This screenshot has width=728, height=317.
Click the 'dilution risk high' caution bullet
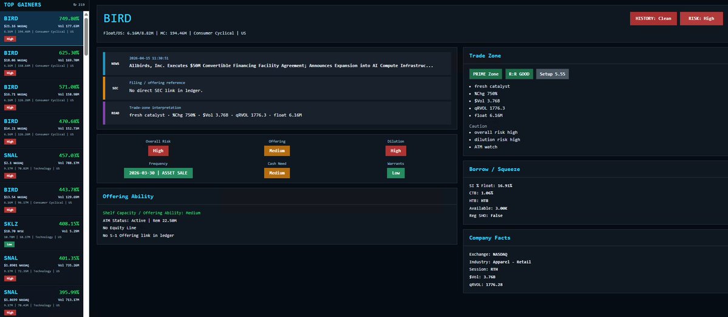pyautogui.click(x=497, y=139)
